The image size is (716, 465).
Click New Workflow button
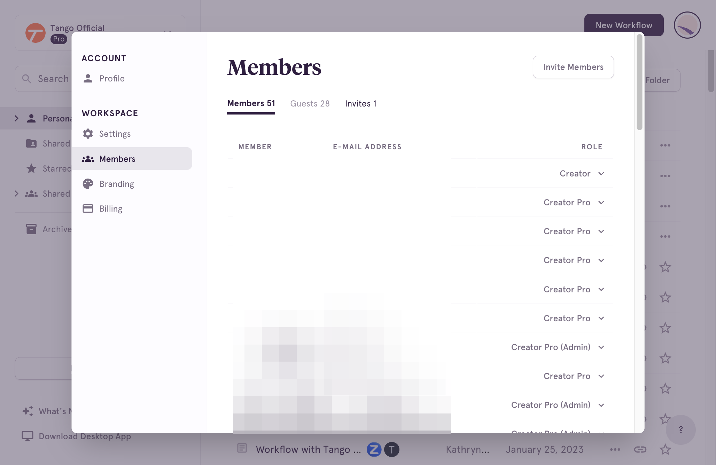click(x=624, y=25)
